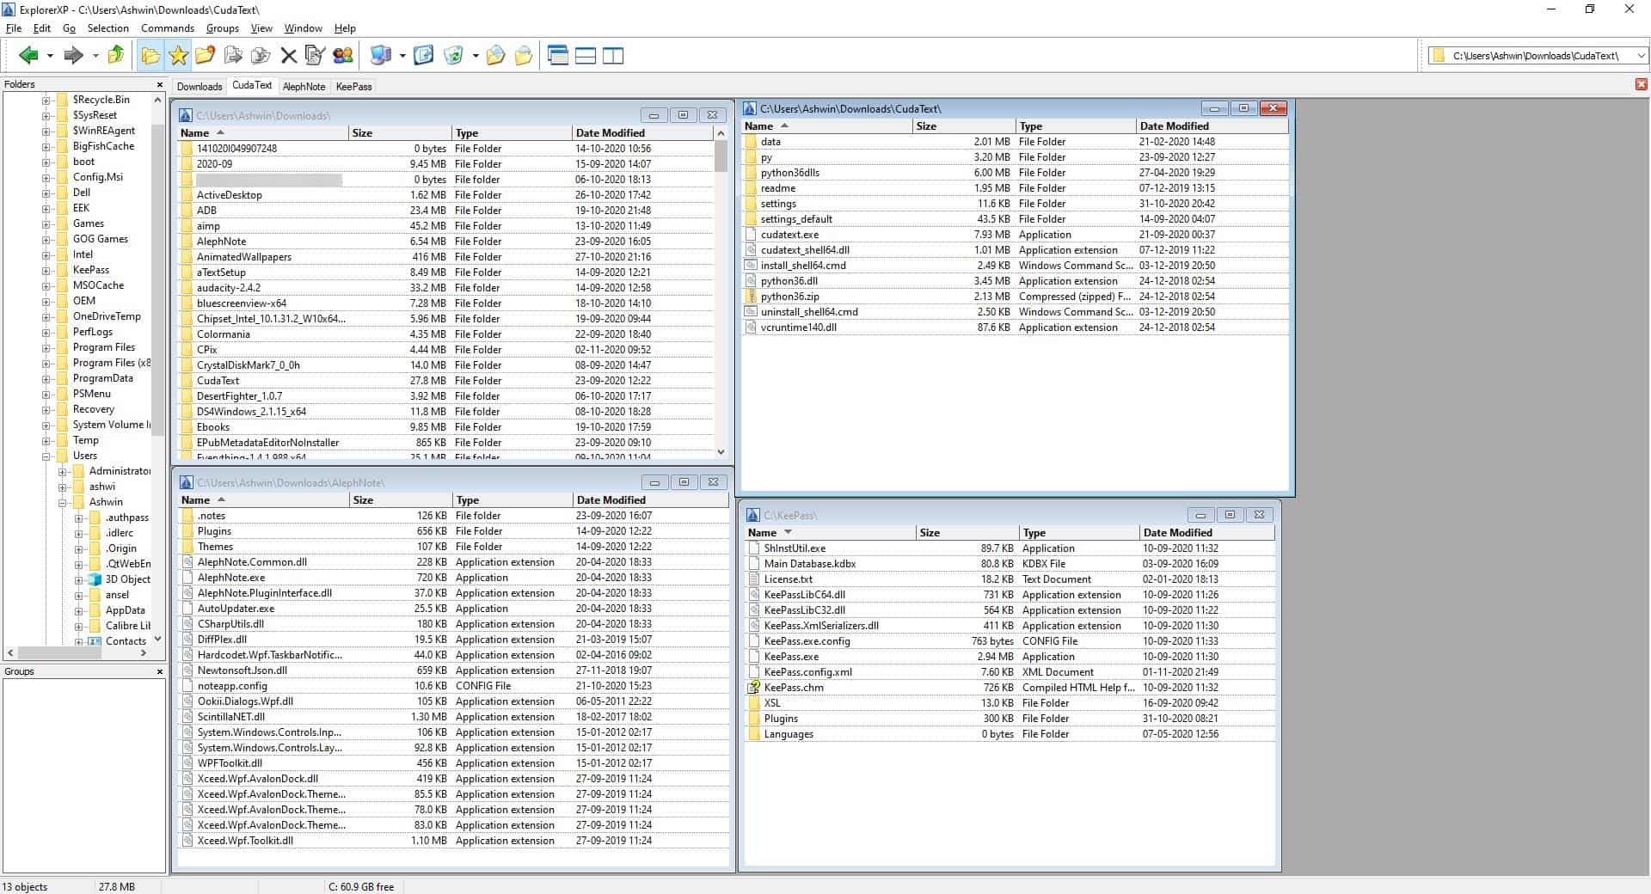Click the gray Forward arrow in toolbar
1651x894 pixels.
(74, 56)
